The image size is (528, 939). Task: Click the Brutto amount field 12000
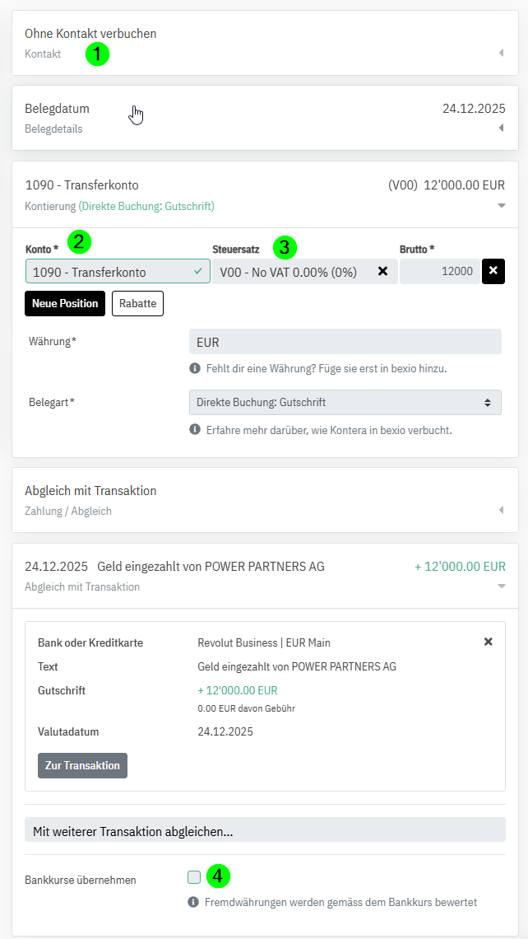click(x=439, y=271)
